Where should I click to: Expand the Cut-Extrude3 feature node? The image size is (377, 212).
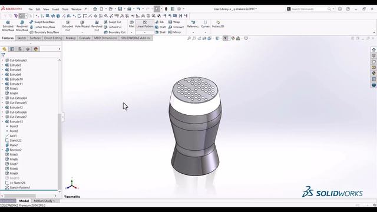pyautogui.click(x=2, y=60)
